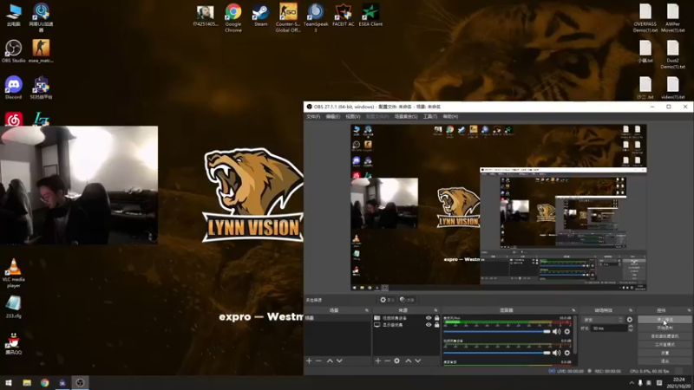
Task: Open the Scene Collection menu in OBS
Action: [406, 117]
